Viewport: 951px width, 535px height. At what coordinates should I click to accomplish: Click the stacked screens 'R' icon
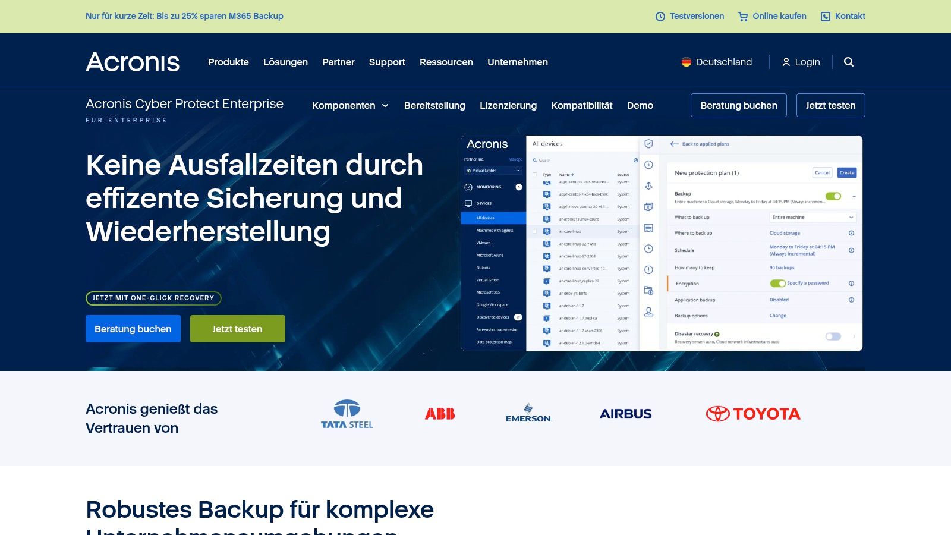(648, 207)
